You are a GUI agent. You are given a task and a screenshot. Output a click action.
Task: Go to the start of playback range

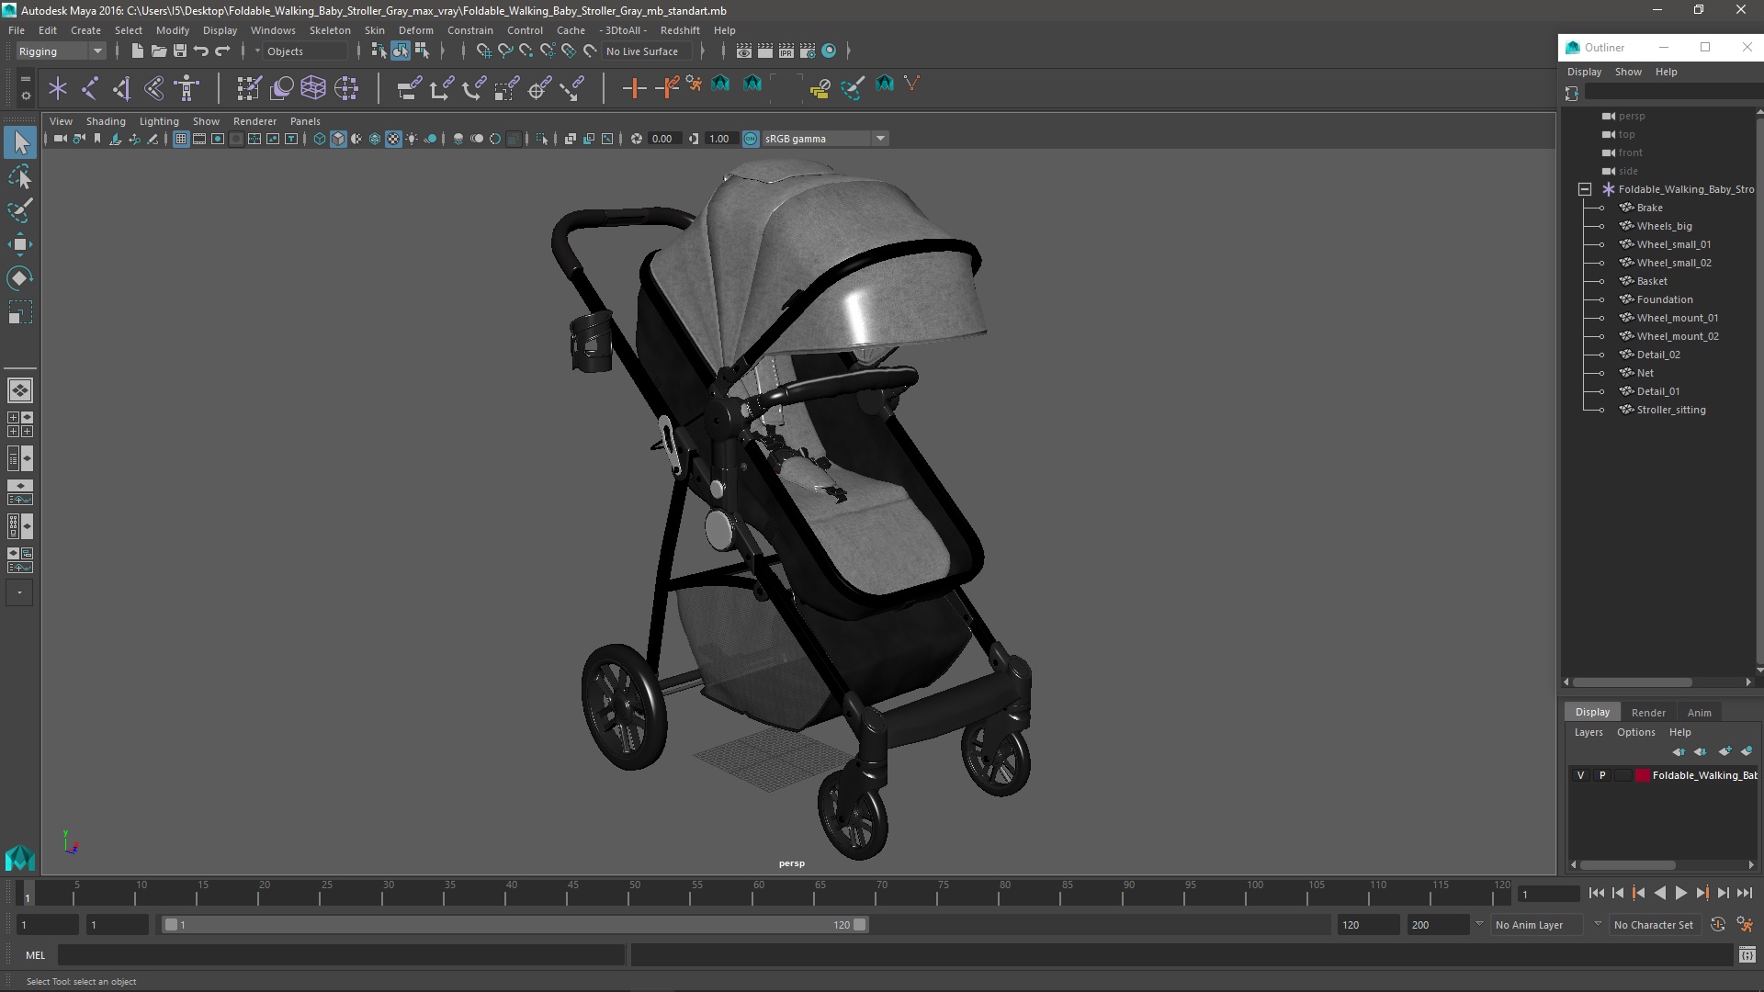point(1596,893)
